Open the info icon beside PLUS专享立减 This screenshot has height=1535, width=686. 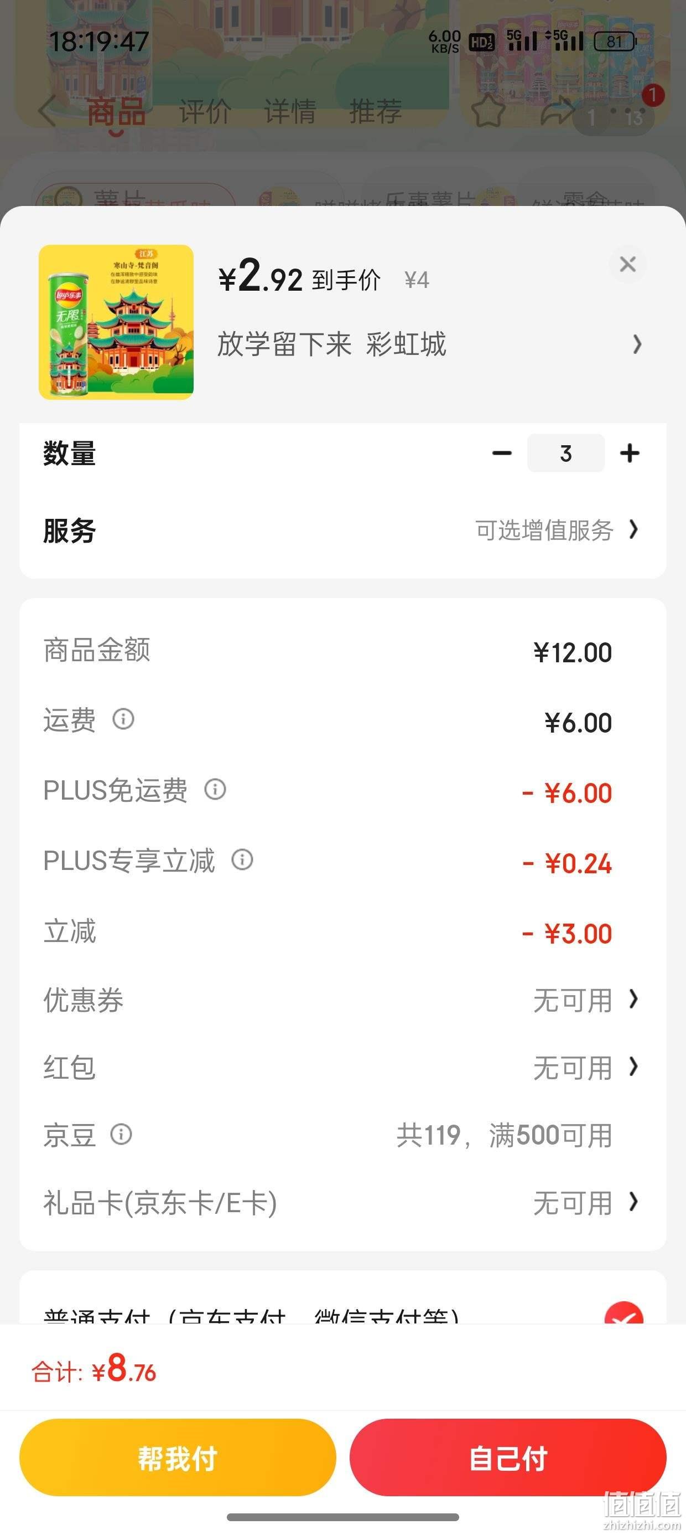[x=242, y=859]
